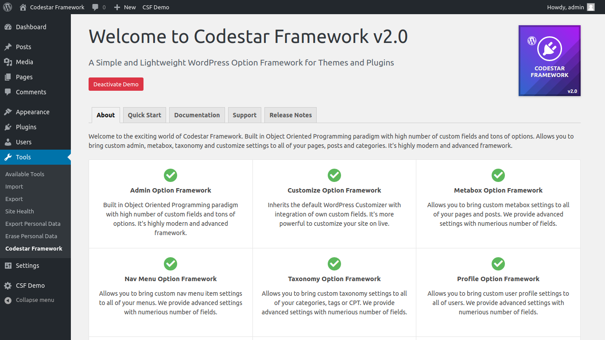
Task: Open the Support tab
Action: [244, 115]
